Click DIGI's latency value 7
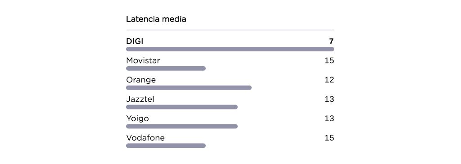 point(332,41)
